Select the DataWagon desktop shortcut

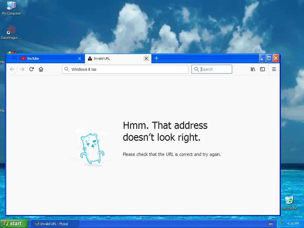[11, 33]
